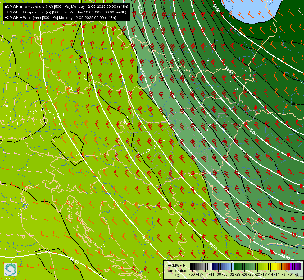Click the -28 isotherm label
304x280 pixels.
pyautogui.click(x=293, y=103)
